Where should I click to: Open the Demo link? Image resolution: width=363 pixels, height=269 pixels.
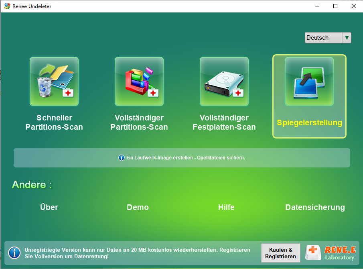pos(138,207)
